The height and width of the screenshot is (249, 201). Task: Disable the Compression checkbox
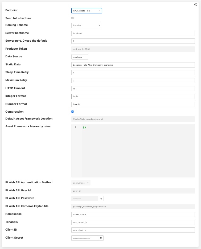(72, 112)
